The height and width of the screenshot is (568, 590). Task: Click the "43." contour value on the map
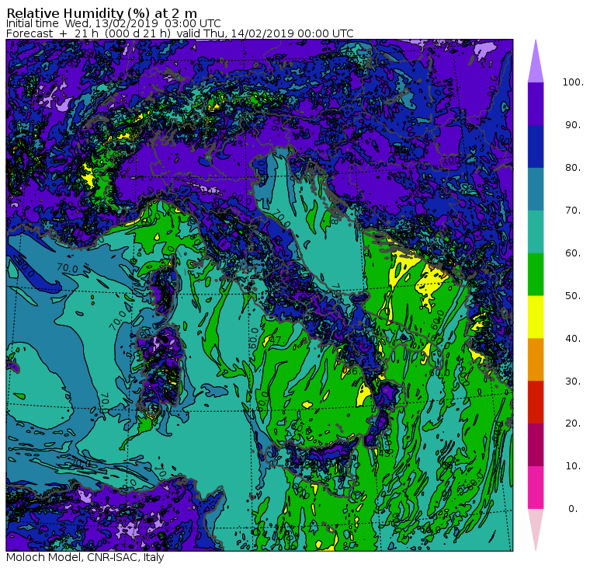384,453
